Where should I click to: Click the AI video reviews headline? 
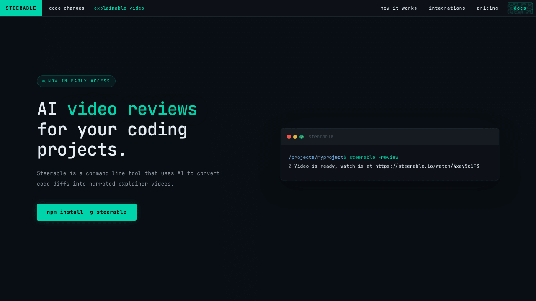[x=117, y=130]
